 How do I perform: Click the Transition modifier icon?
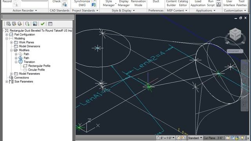pyautogui.click(x=20, y=62)
